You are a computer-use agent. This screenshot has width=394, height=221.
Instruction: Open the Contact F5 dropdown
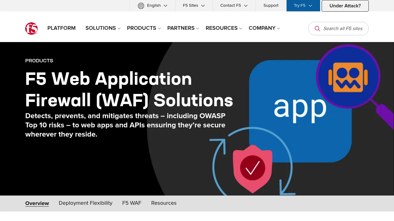[234, 6]
